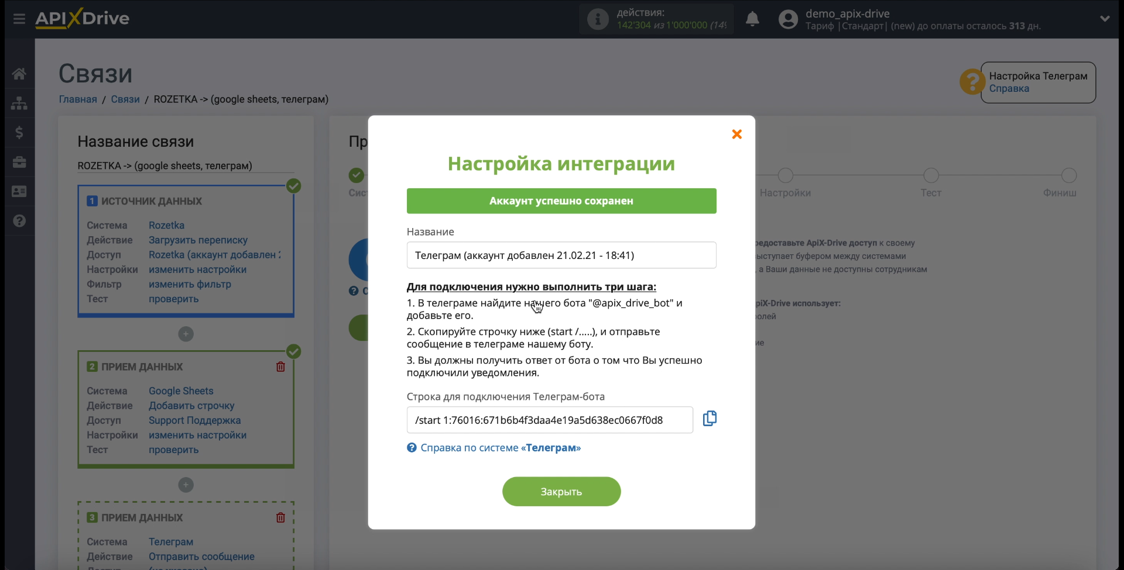Open help question icon in sidebar
Screen dimensions: 1124x570
pos(19,221)
